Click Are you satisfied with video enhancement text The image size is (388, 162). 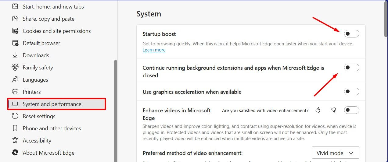click(265, 110)
